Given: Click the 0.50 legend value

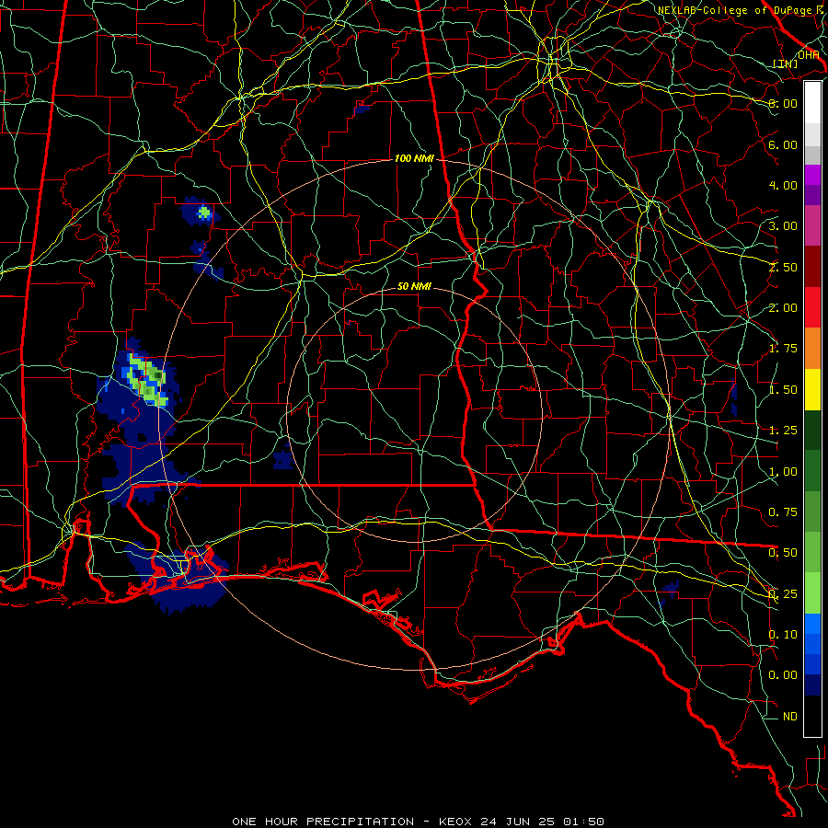Looking at the screenshot, I should tap(783, 553).
